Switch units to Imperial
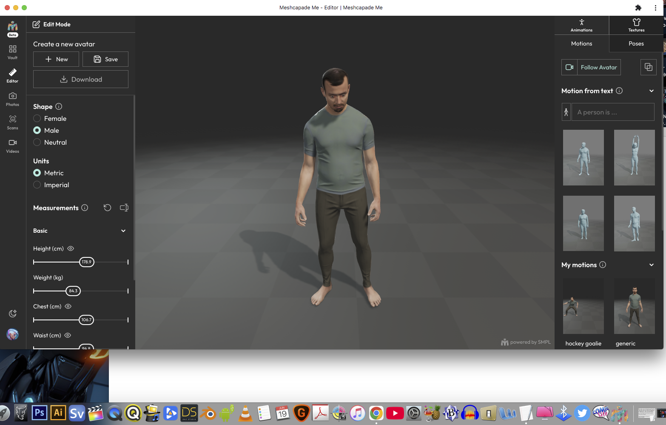The width and height of the screenshot is (666, 425). pos(37,185)
